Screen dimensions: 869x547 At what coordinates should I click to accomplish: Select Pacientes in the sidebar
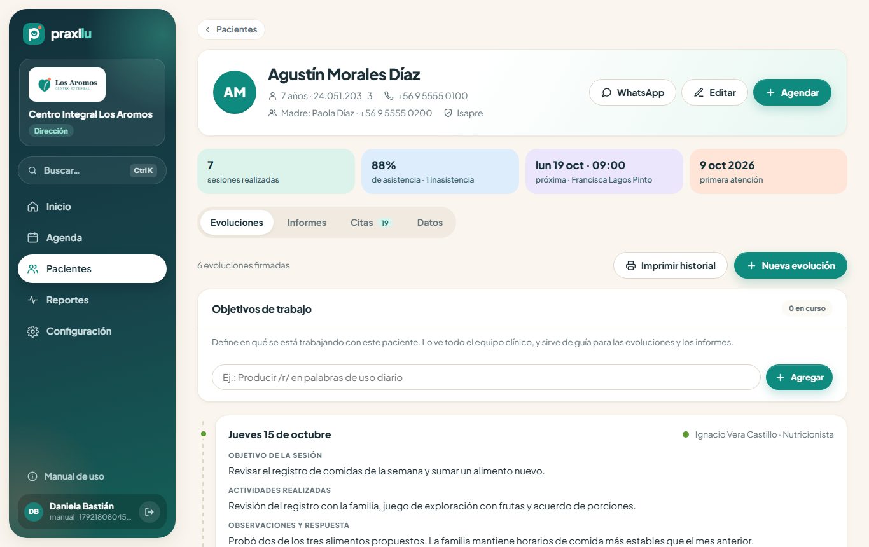coord(92,269)
